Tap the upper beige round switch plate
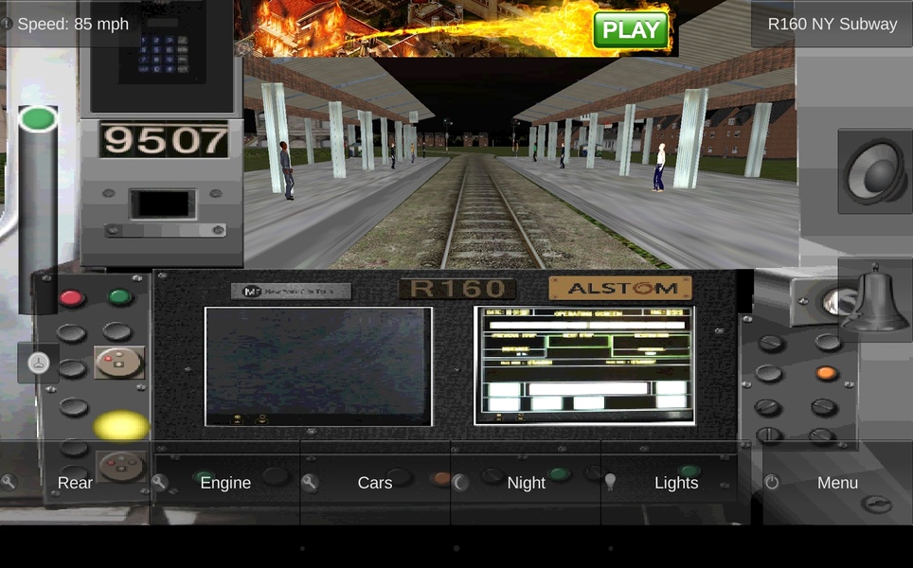The width and height of the screenshot is (913, 568). click(119, 363)
